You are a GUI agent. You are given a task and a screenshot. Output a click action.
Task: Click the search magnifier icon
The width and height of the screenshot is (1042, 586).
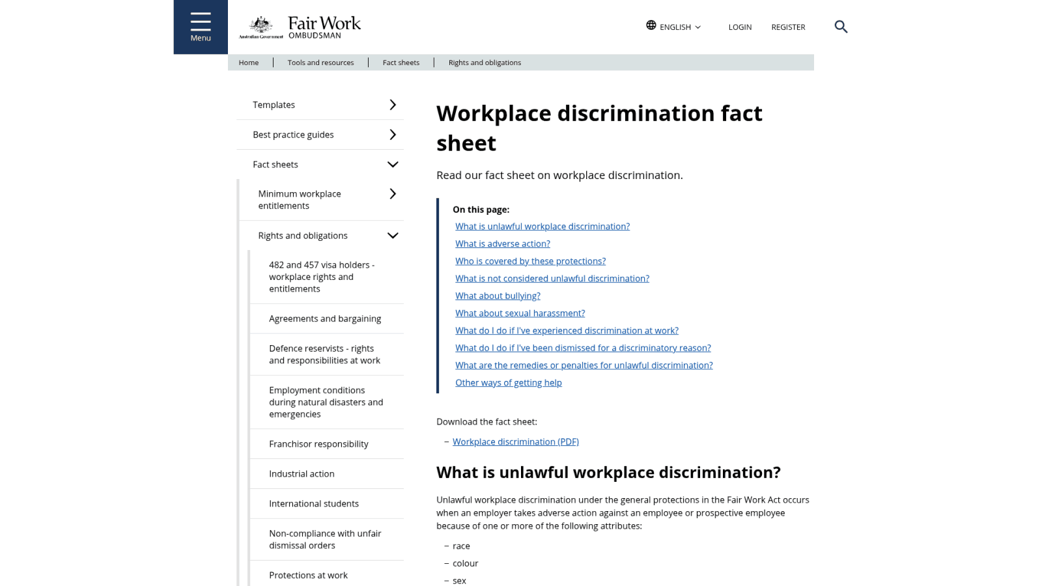pyautogui.click(x=841, y=27)
